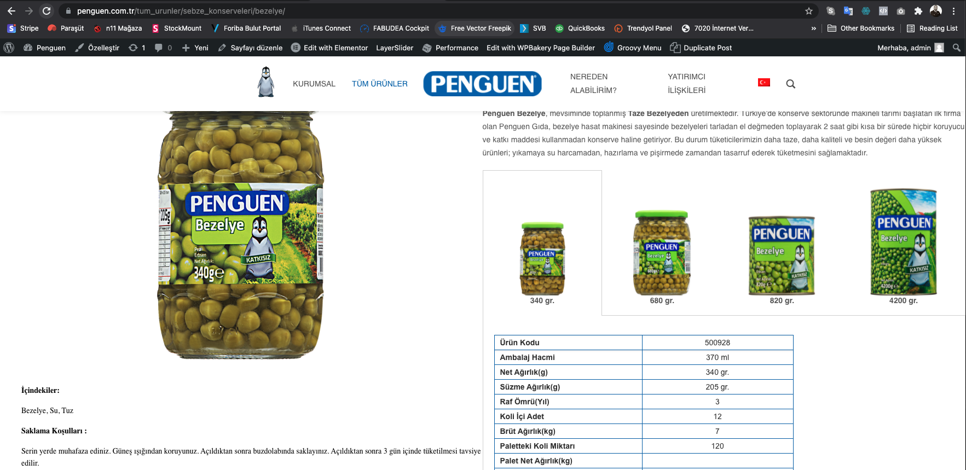Open the WordPress logo admin menu

(9, 48)
